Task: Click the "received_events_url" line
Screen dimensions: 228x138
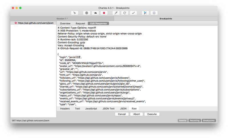Action: point(102,101)
